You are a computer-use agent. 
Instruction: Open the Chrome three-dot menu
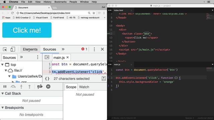(x=104, y=13)
